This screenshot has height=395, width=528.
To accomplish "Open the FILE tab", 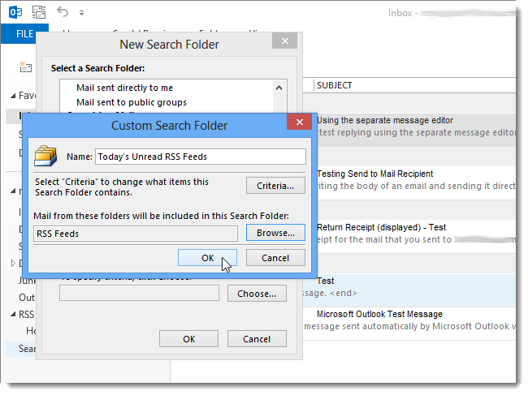I will tap(24, 34).
